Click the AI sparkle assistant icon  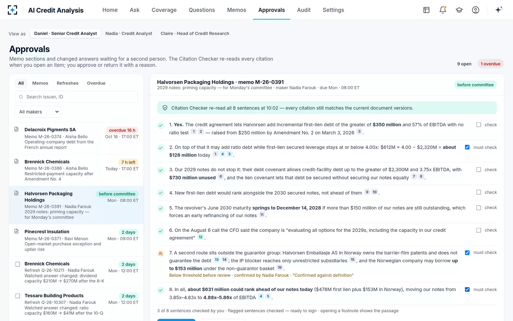pos(499,10)
